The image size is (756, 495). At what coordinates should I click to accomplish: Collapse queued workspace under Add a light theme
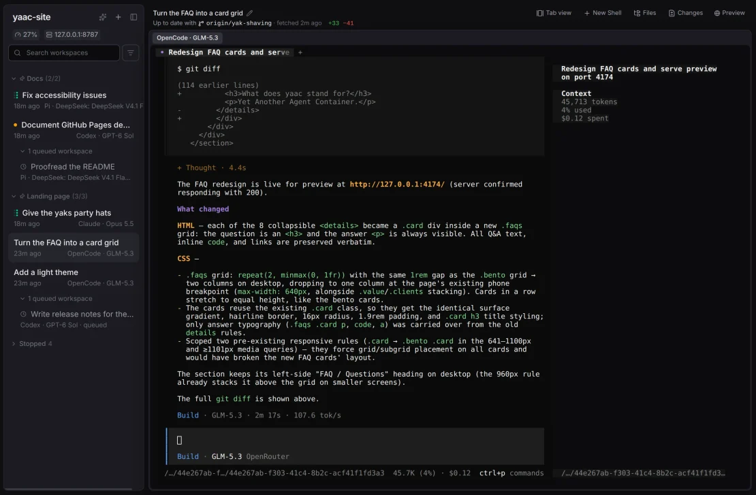[22, 299]
